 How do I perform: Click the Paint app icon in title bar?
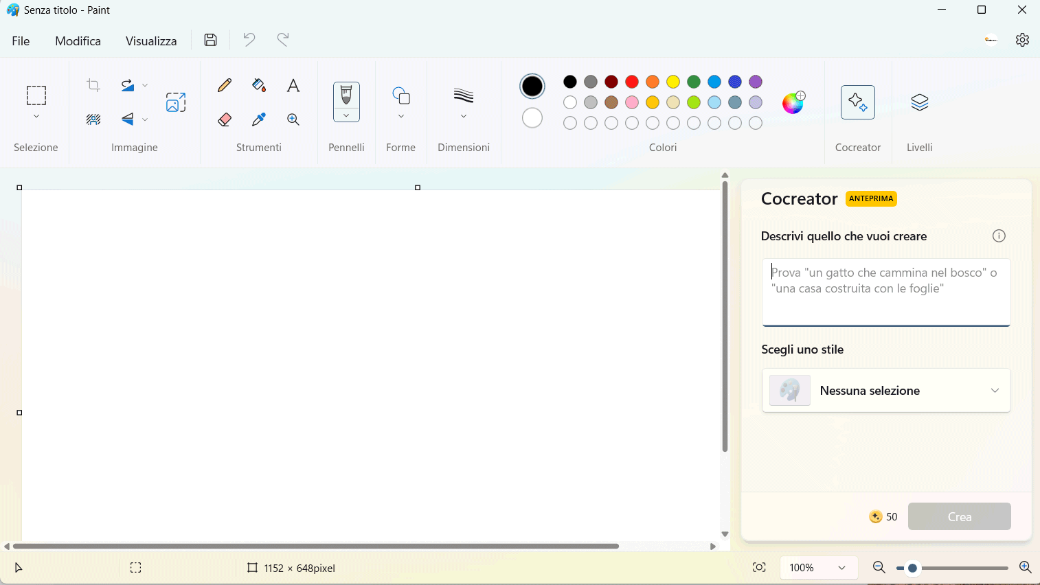coord(13,10)
